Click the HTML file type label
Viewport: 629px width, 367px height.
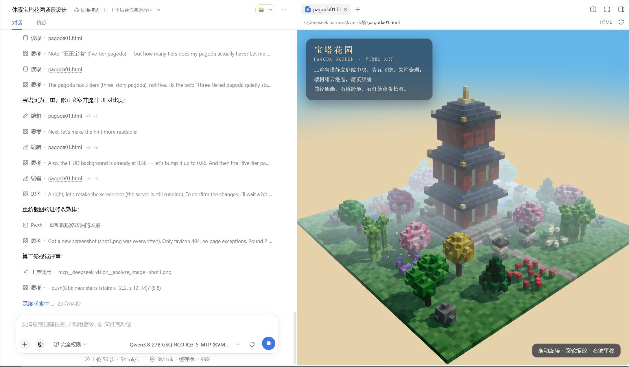tap(606, 22)
